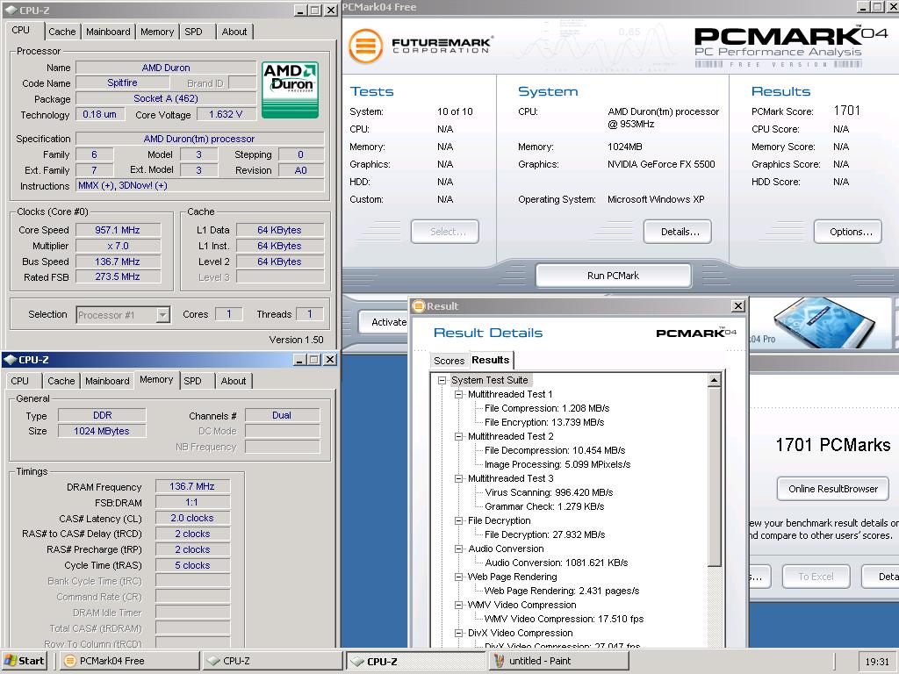The image size is (899, 674).
Task: Click the top CPU-Z window title icon
Action: 10,10
